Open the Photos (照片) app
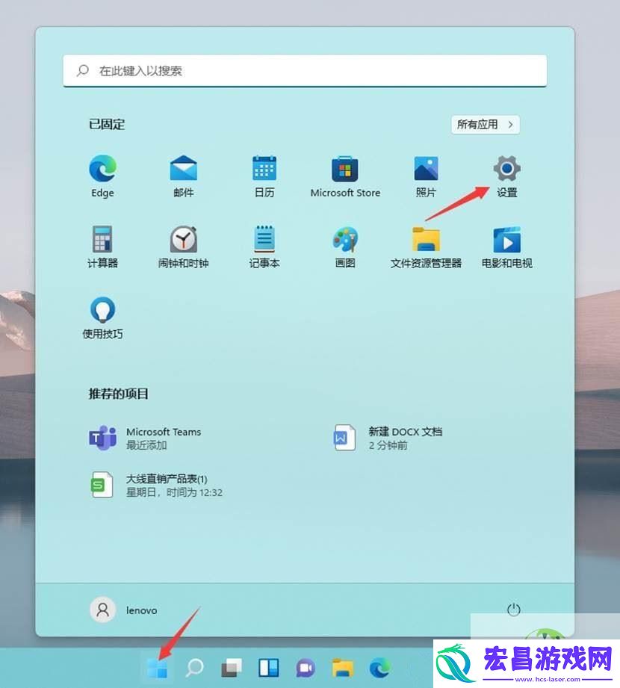The width and height of the screenshot is (620, 688). click(x=426, y=176)
